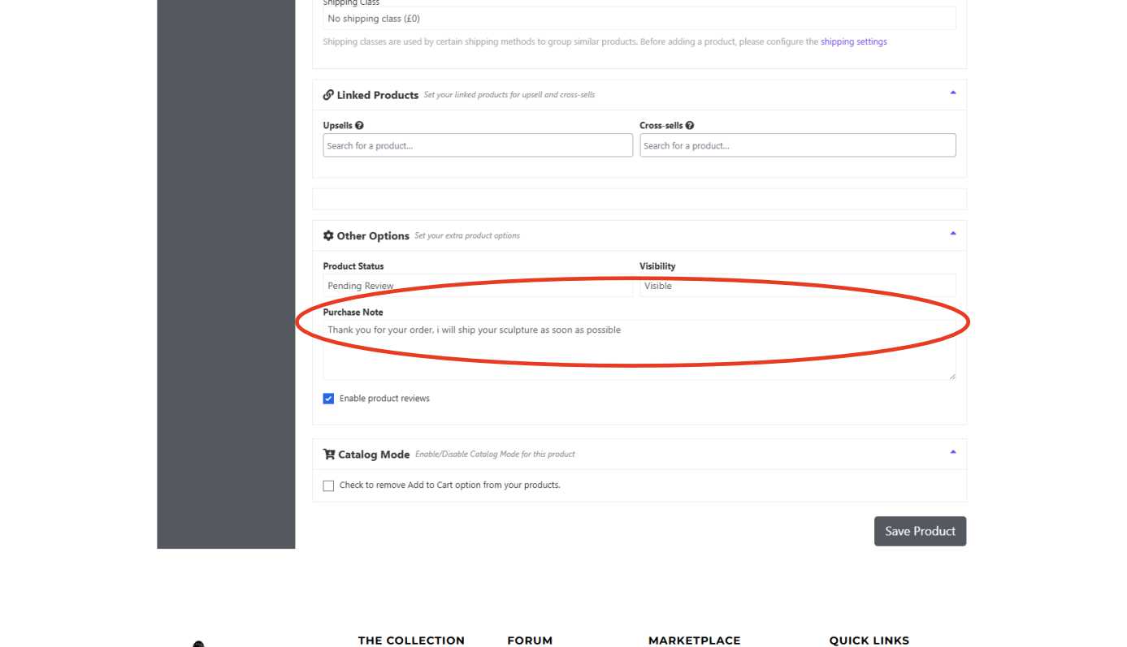Image resolution: width=1127 pixels, height=647 pixels.
Task: Uncheck Enable product reviews checkbox
Action: tap(328, 399)
